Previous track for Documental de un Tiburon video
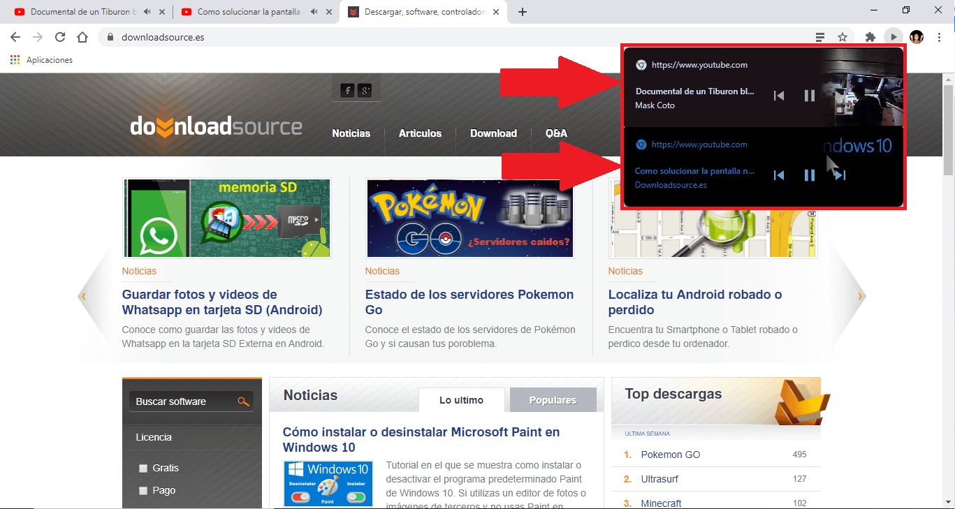The height and width of the screenshot is (509, 955). [x=779, y=96]
